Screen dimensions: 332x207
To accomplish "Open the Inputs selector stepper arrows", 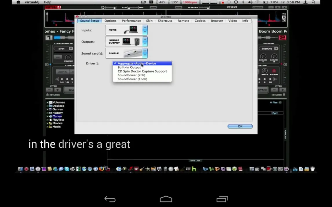I will tap(145, 30).
